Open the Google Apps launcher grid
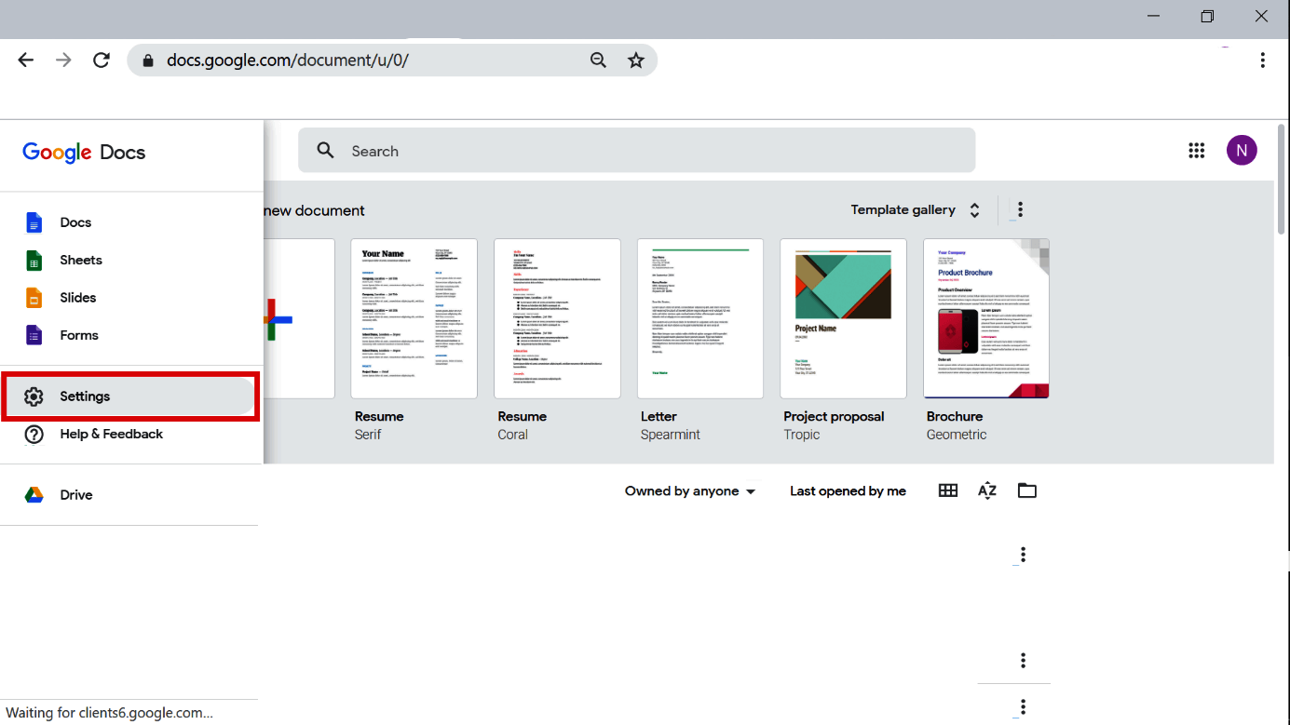1290x725 pixels. coord(1197,150)
